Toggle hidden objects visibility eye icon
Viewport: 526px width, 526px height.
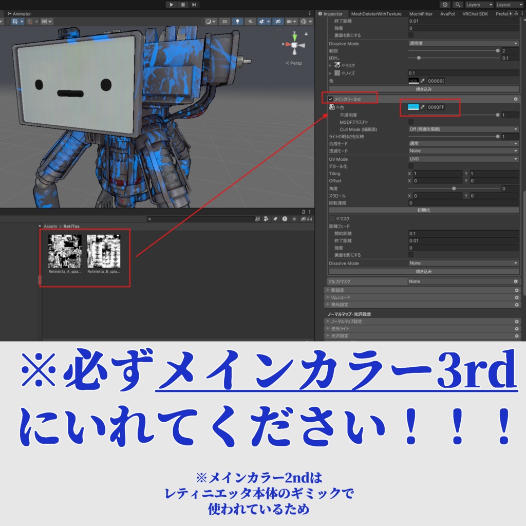[x=278, y=22]
